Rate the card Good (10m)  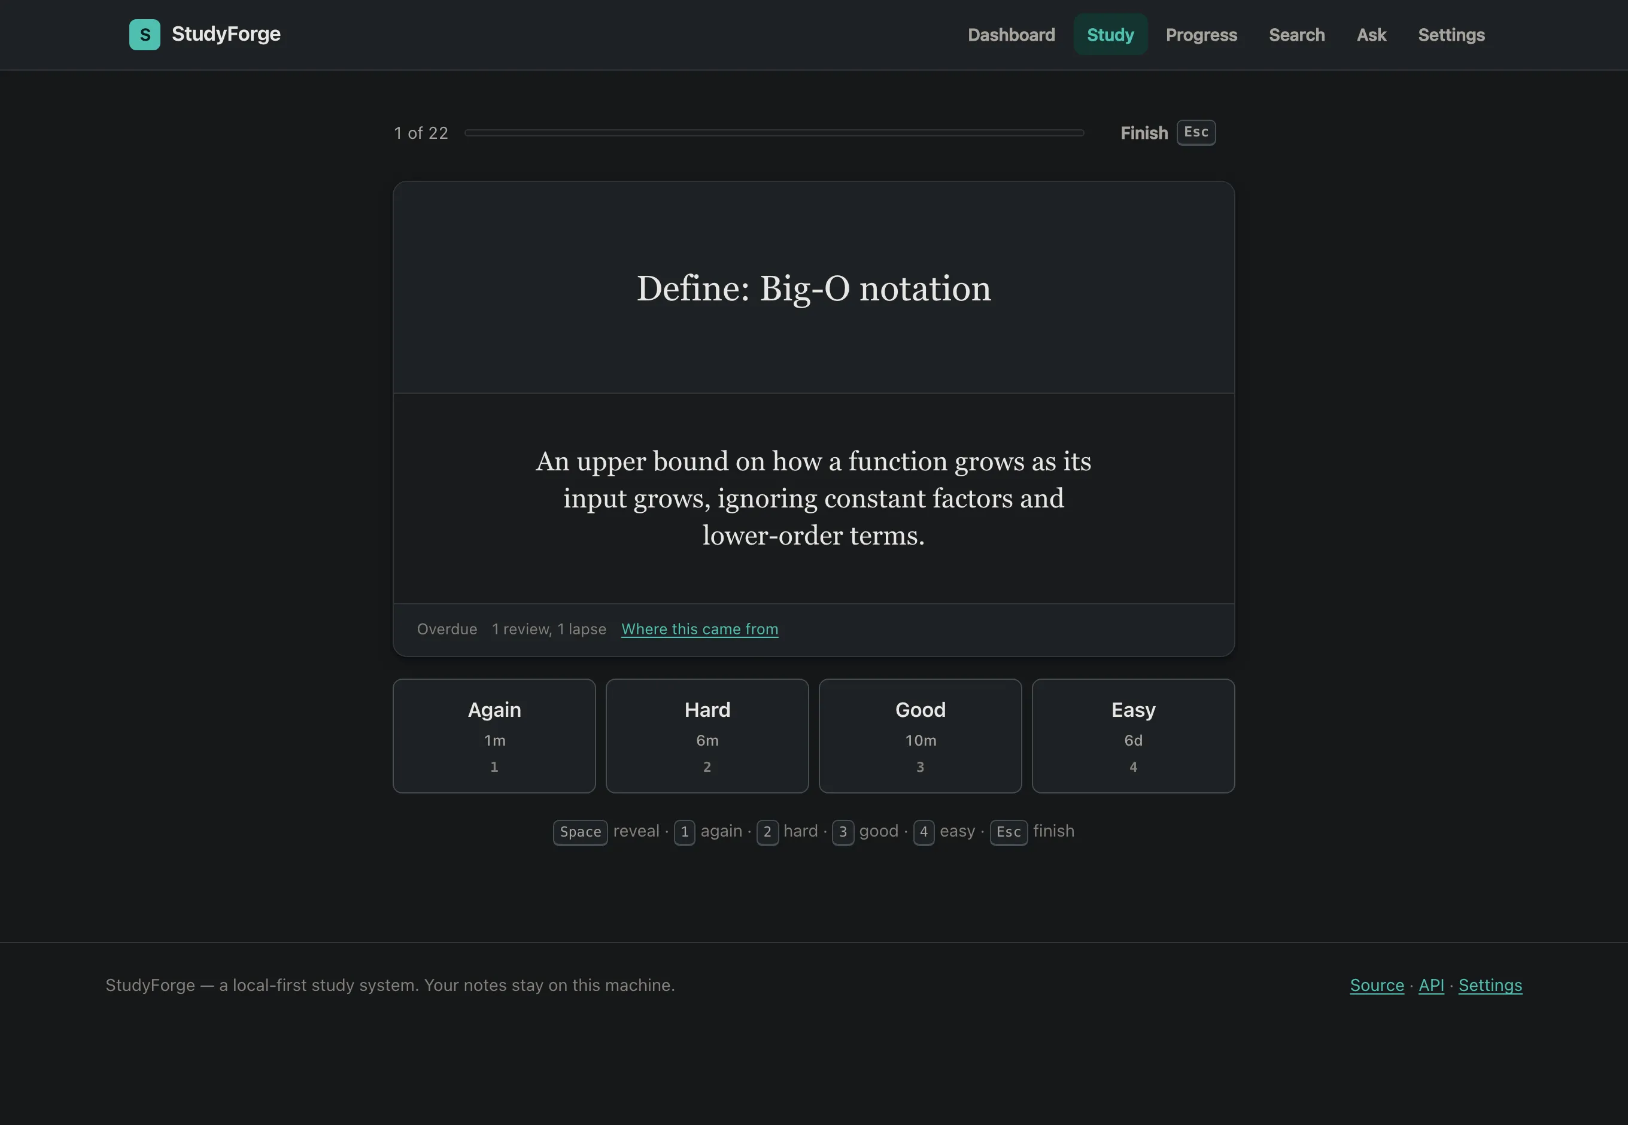920,736
